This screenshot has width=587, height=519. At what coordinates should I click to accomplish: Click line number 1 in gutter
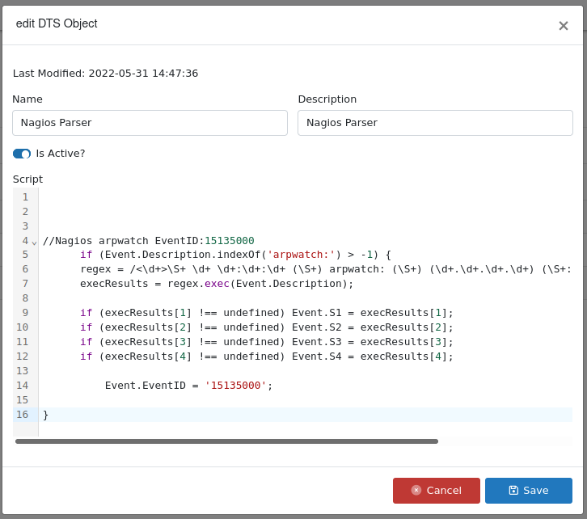(x=25, y=196)
